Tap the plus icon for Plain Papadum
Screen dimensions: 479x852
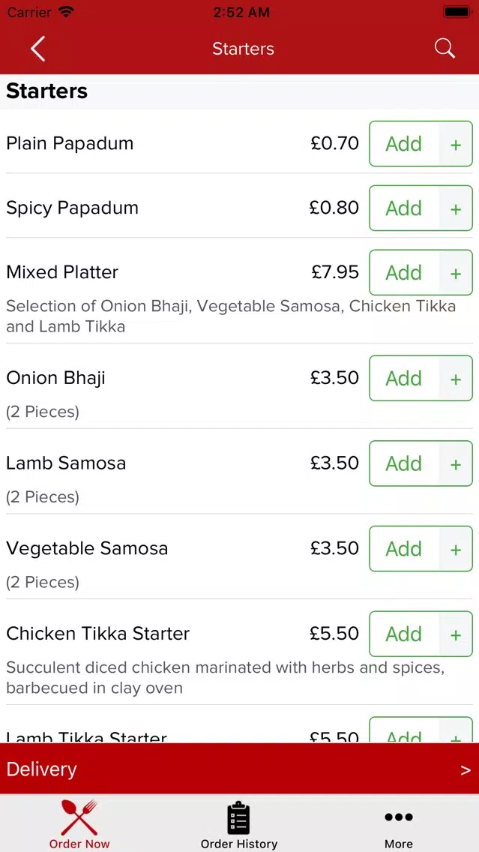coord(456,144)
